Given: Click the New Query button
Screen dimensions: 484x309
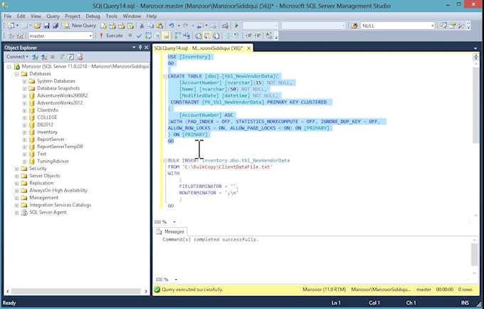Looking at the screenshot, I should pyautogui.click(x=80, y=26).
